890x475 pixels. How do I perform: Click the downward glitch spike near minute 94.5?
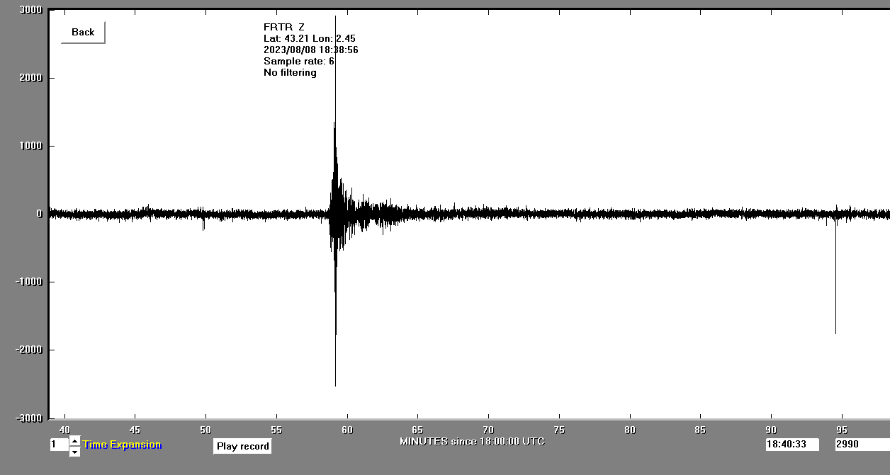pos(835,276)
